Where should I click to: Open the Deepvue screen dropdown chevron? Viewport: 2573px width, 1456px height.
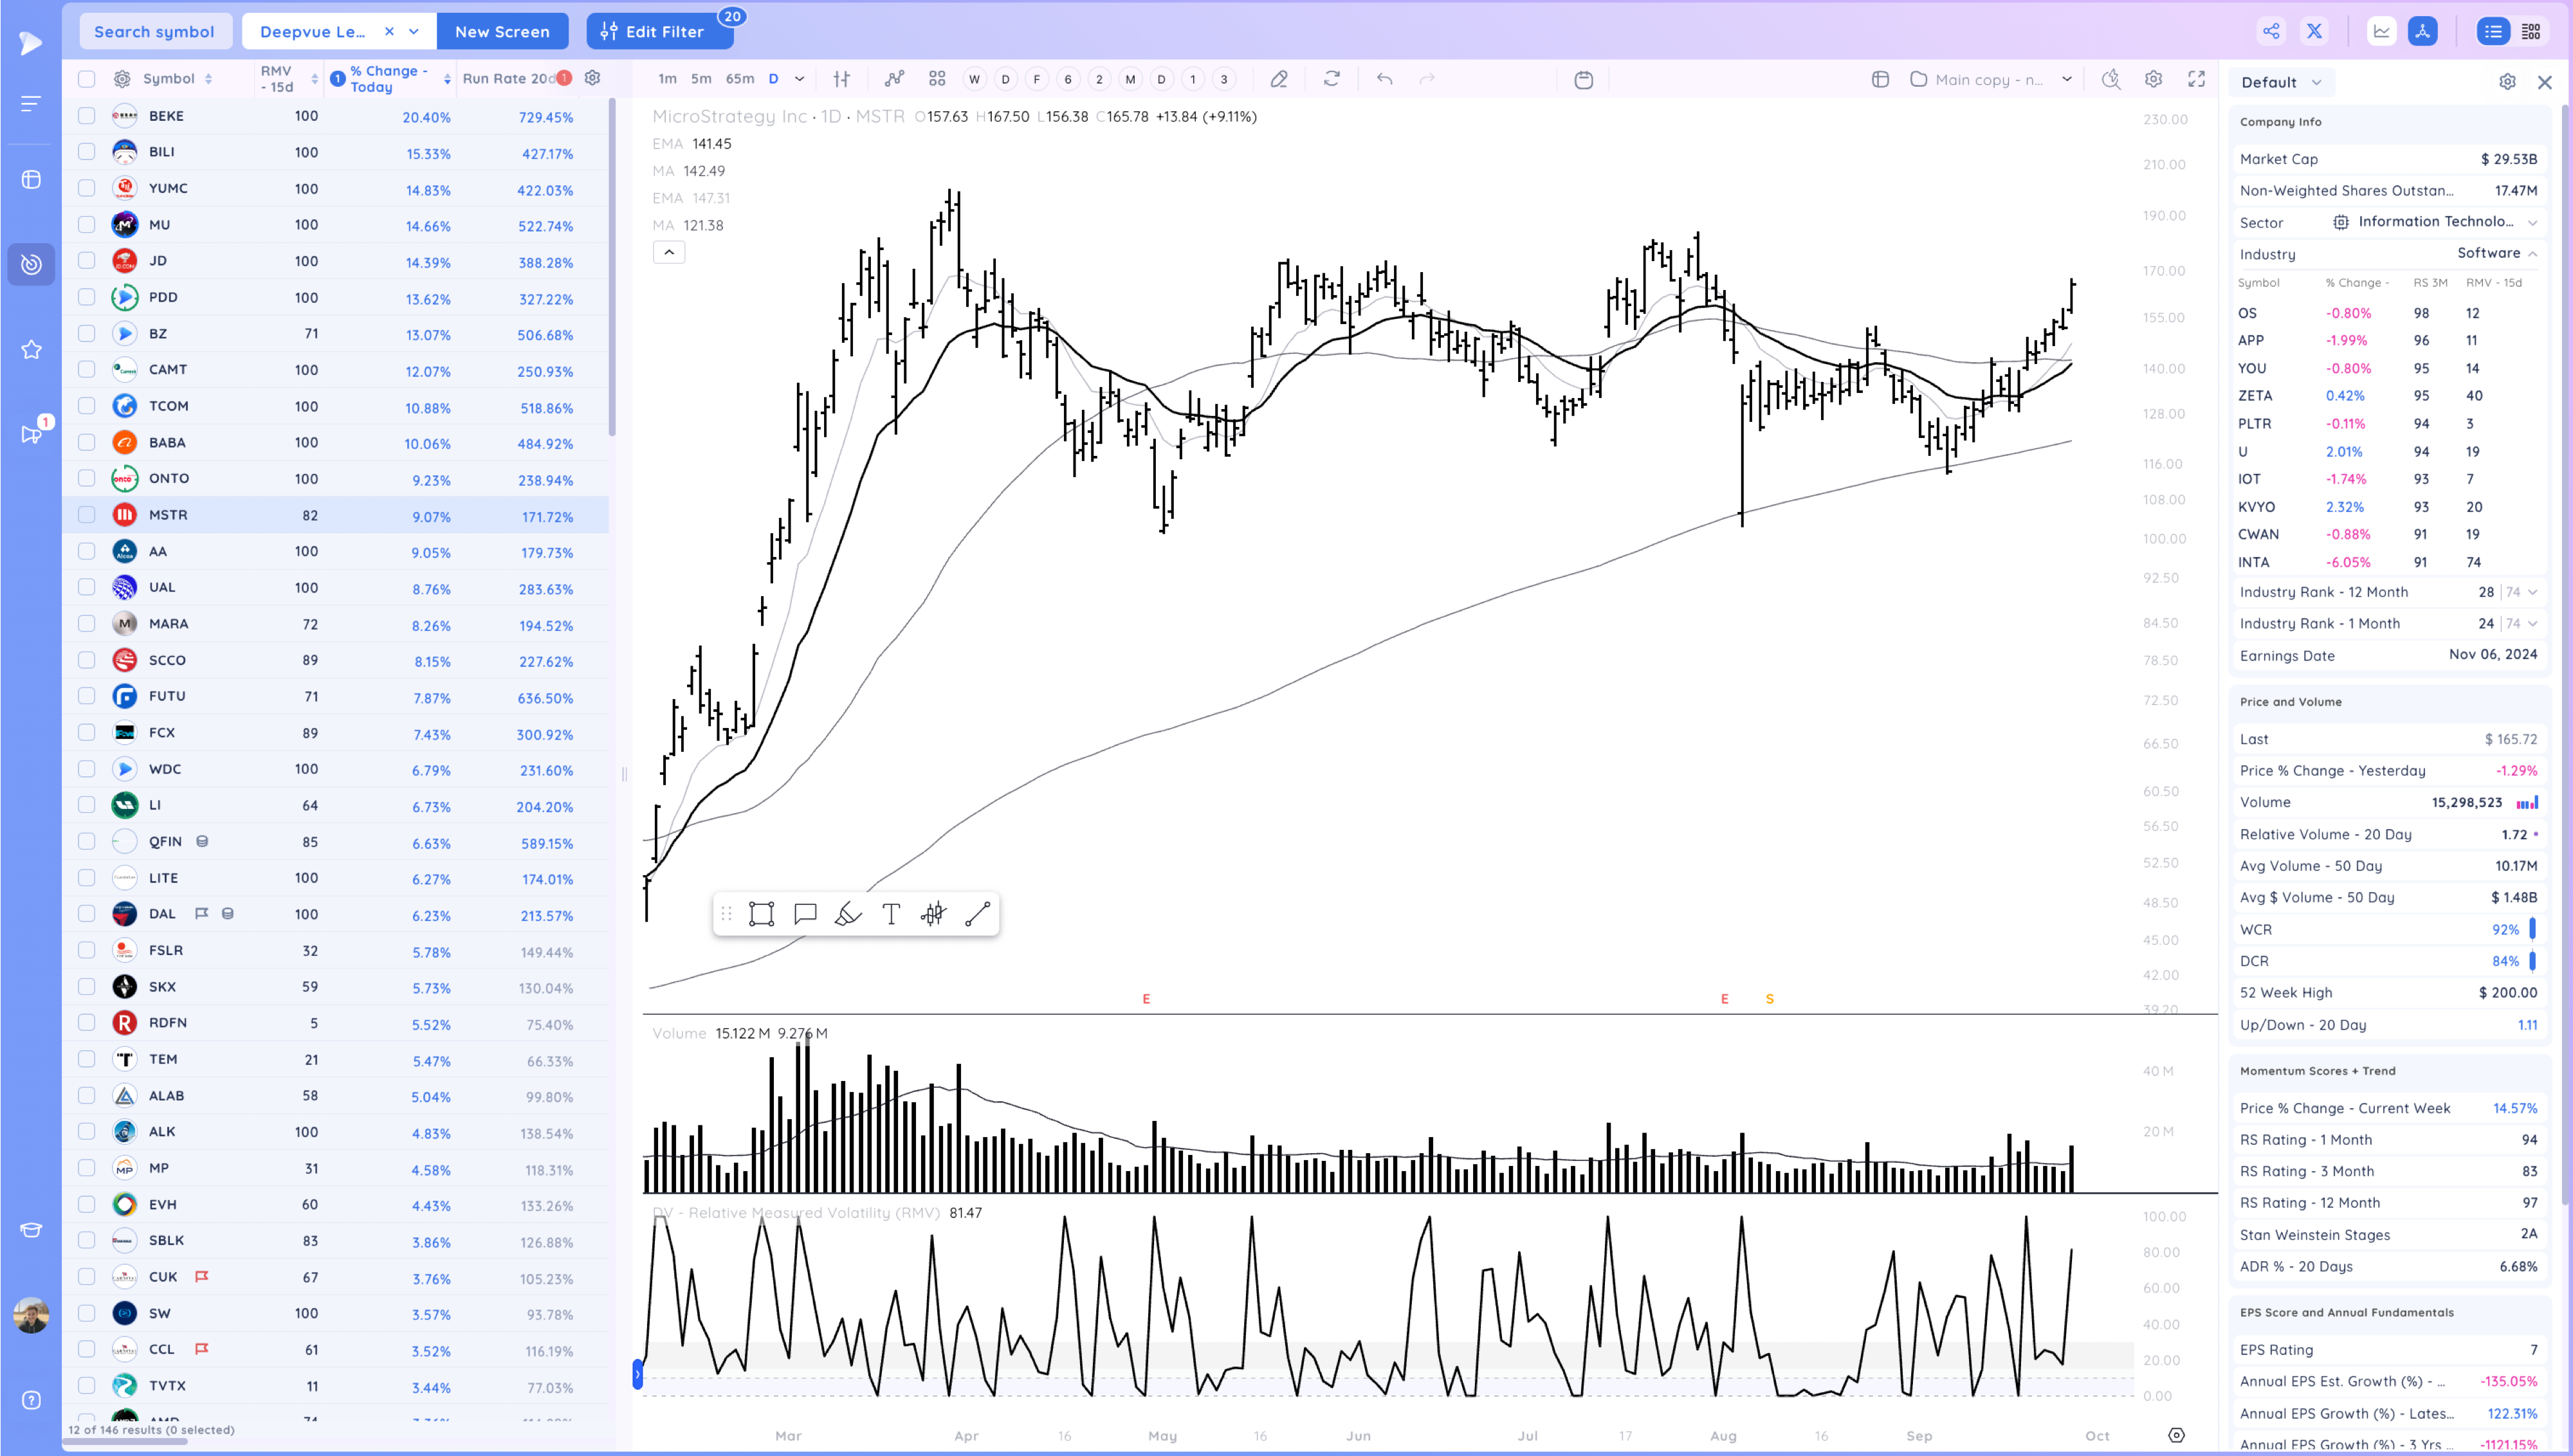[414, 31]
